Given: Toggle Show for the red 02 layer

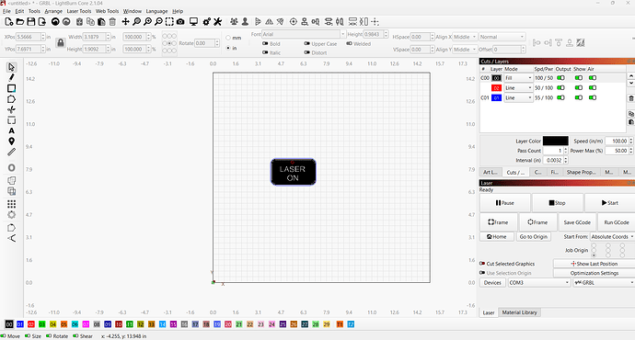Looking at the screenshot, I should [x=578, y=87].
